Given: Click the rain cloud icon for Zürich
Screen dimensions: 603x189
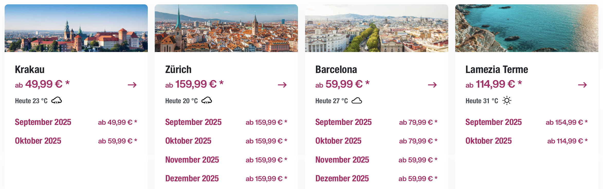Looking at the screenshot, I should click(207, 100).
